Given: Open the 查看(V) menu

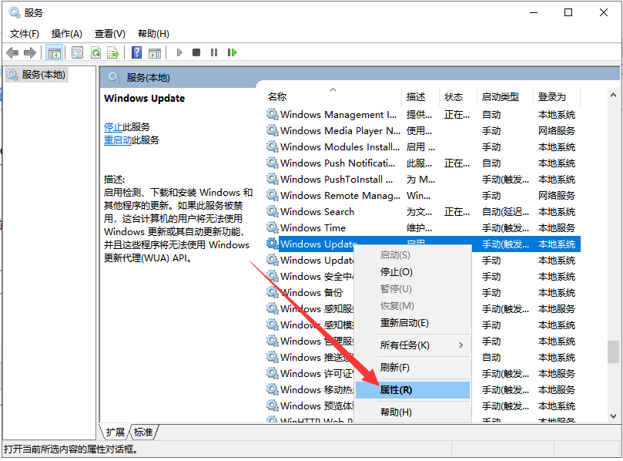Looking at the screenshot, I should tap(109, 34).
